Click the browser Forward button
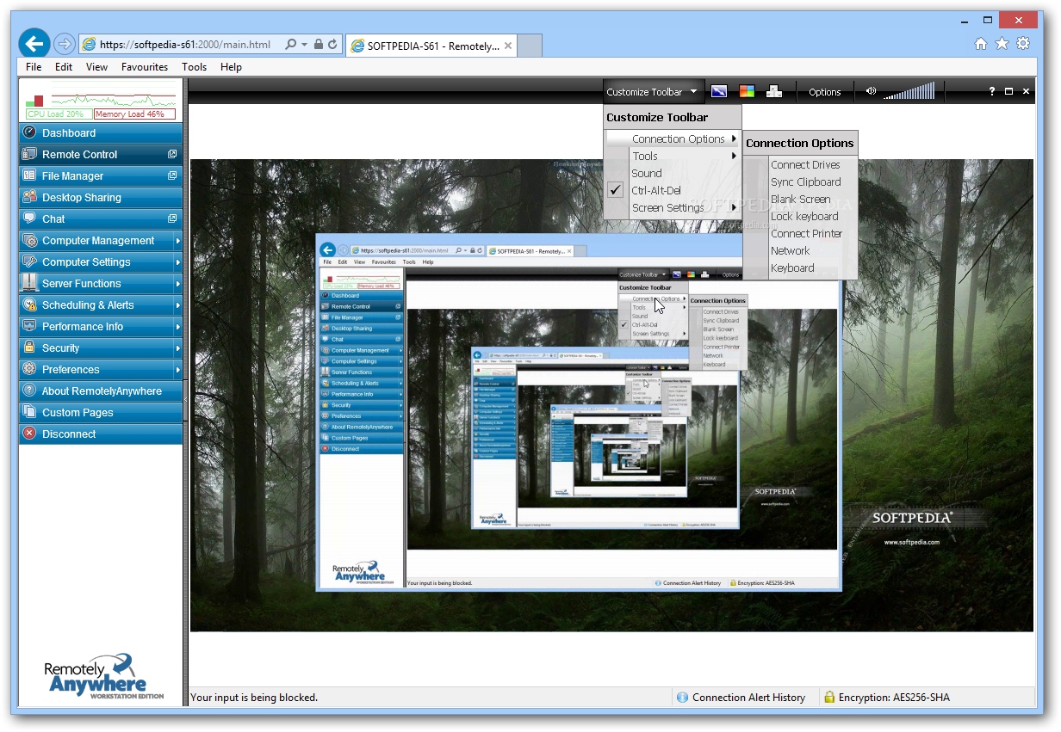Screen dimensions: 1061x732 pos(64,43)
